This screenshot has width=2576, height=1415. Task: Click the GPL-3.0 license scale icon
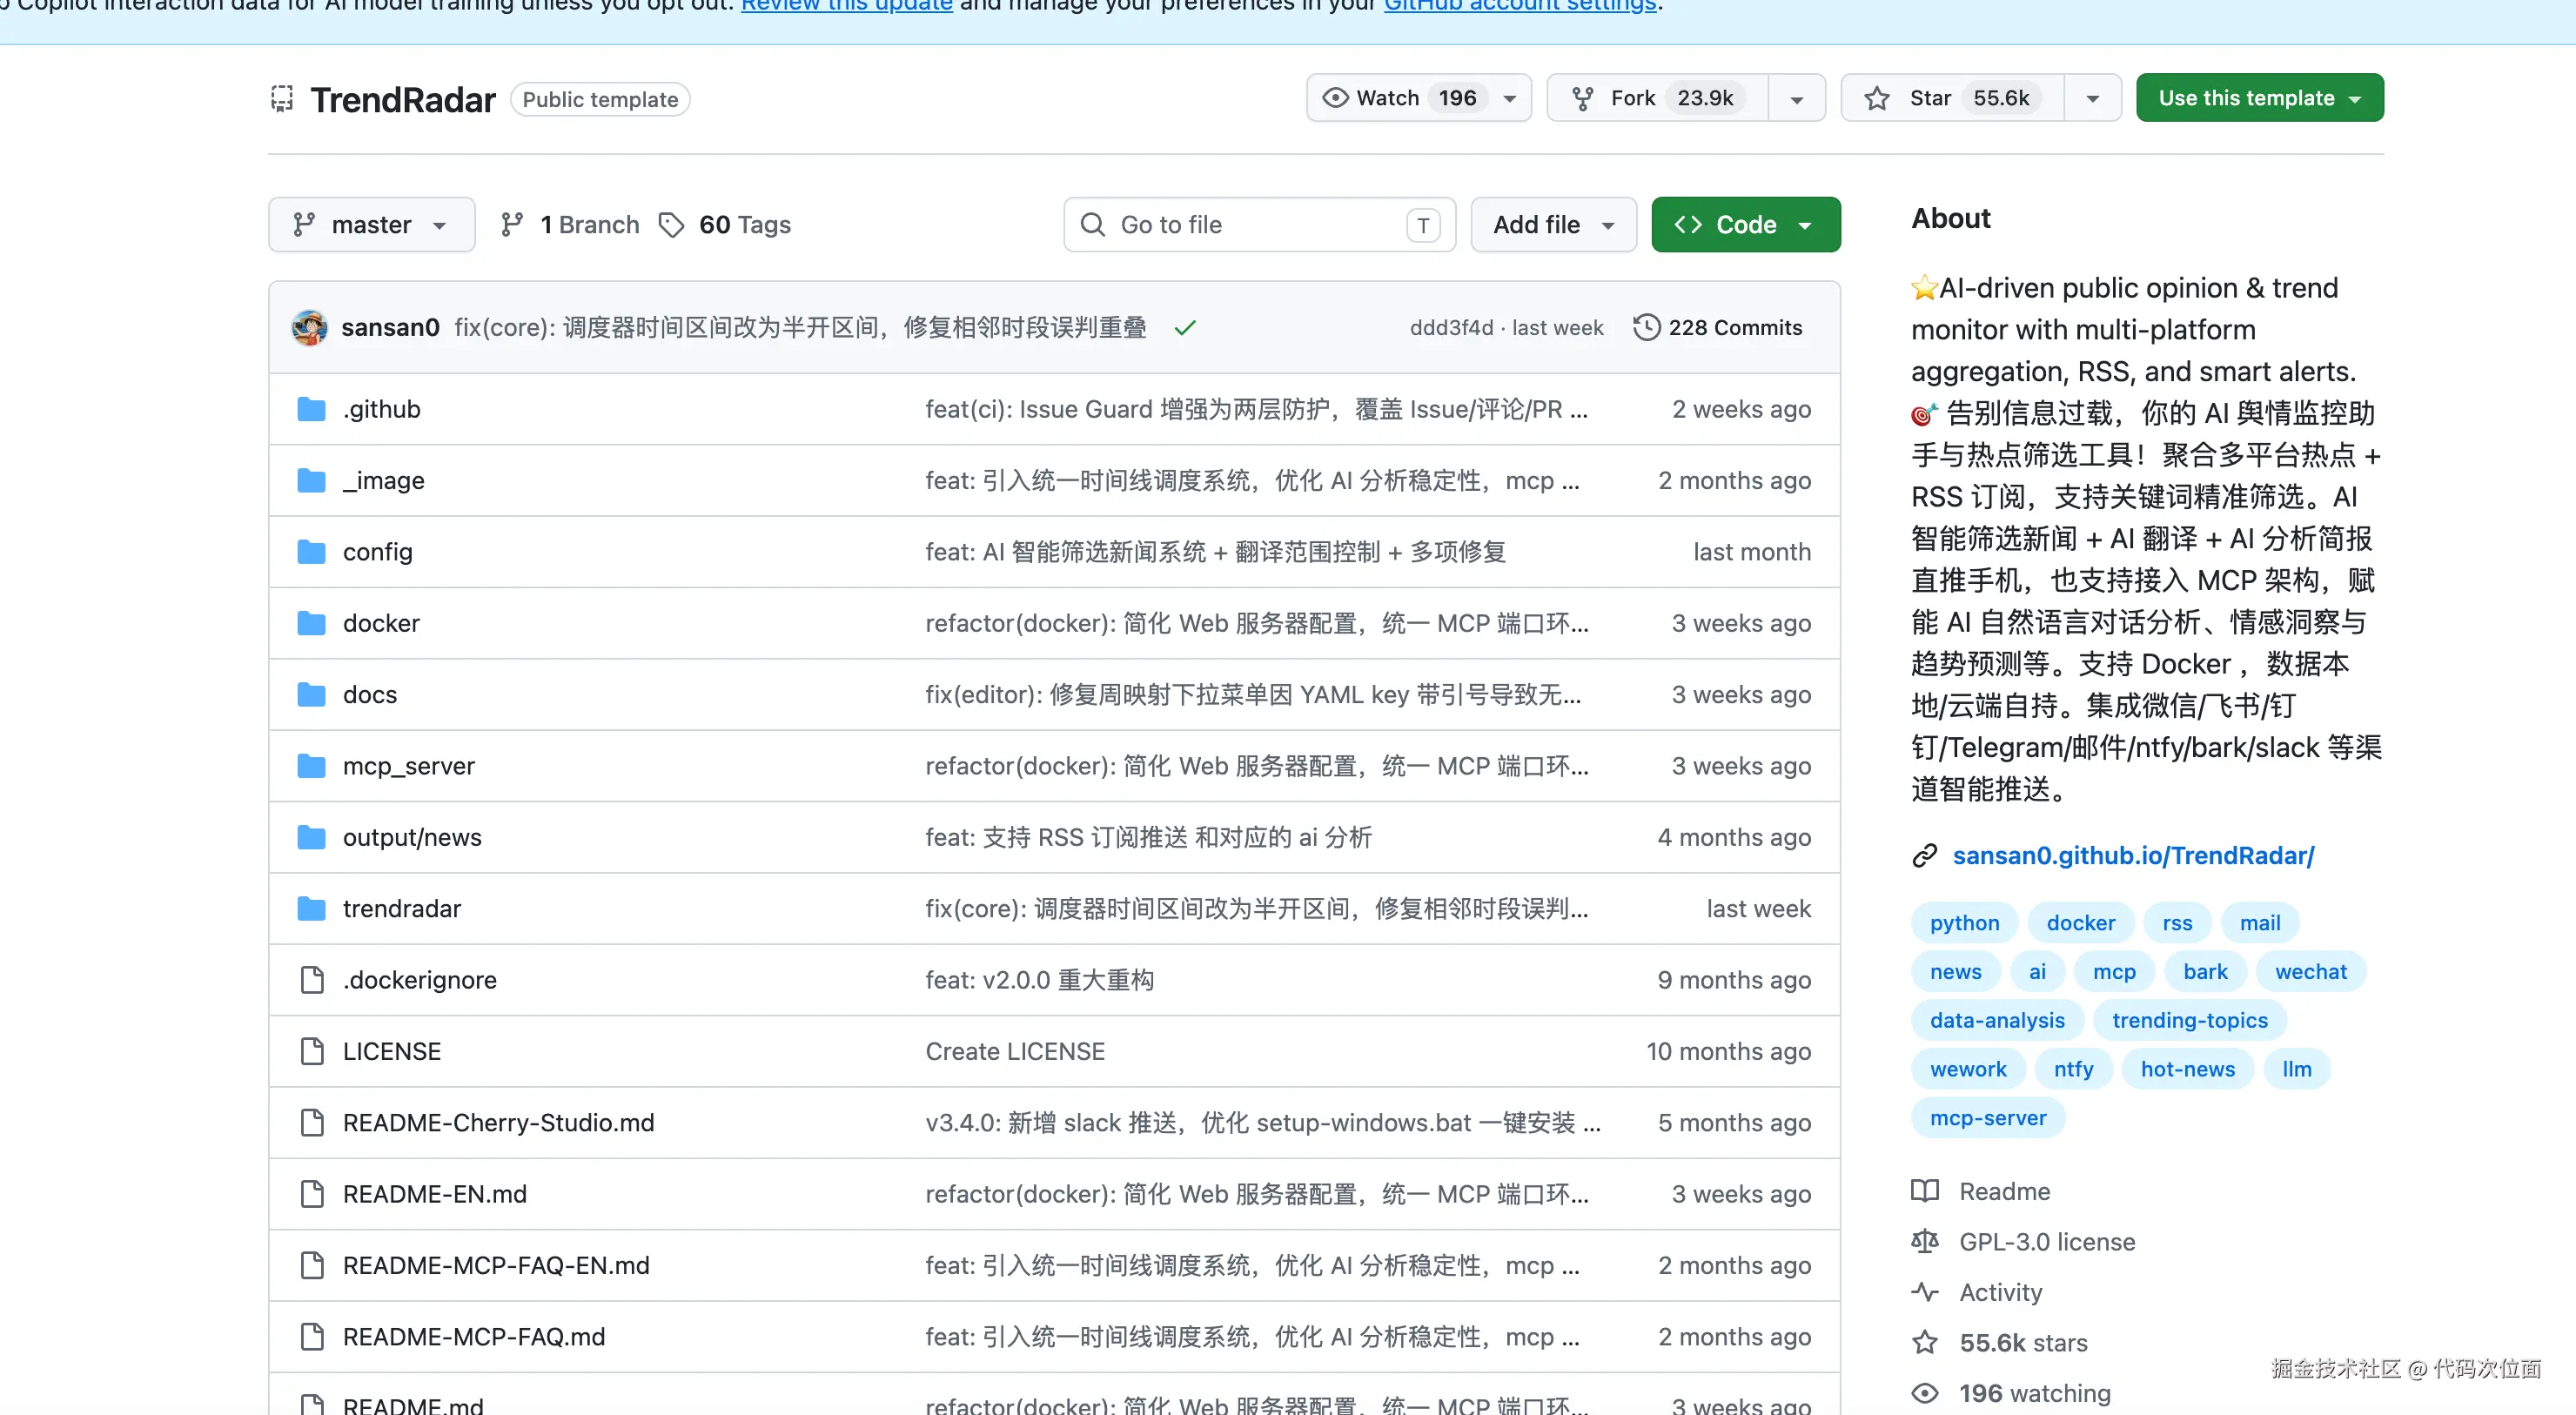1924,1242
